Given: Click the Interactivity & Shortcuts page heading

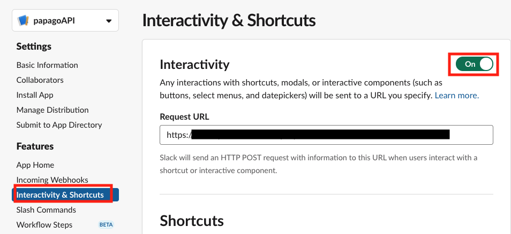Looking at the screenshot, I should [x=229, y=21].
